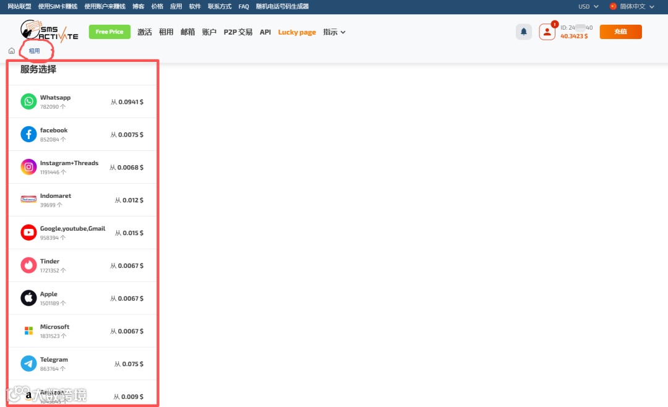Select the Whatsapp service icon
Viewport: 668px width, 407px height.
point(28,101)
